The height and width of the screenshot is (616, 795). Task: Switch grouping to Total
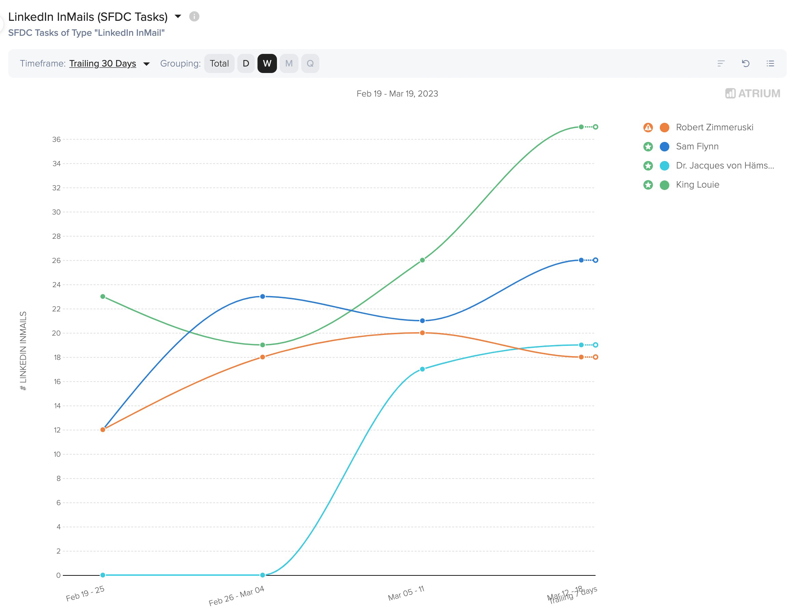pyautogui.click(x=219, y=64)
